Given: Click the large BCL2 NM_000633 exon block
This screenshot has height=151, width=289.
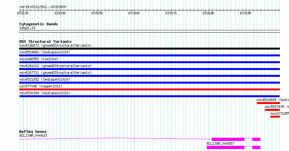Looking at the screenshot, I should click(x=228, y=139).
